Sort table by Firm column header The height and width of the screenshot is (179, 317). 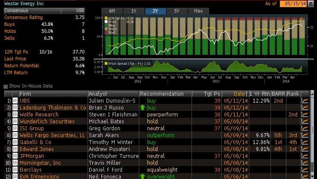click(x=53, y=94)
